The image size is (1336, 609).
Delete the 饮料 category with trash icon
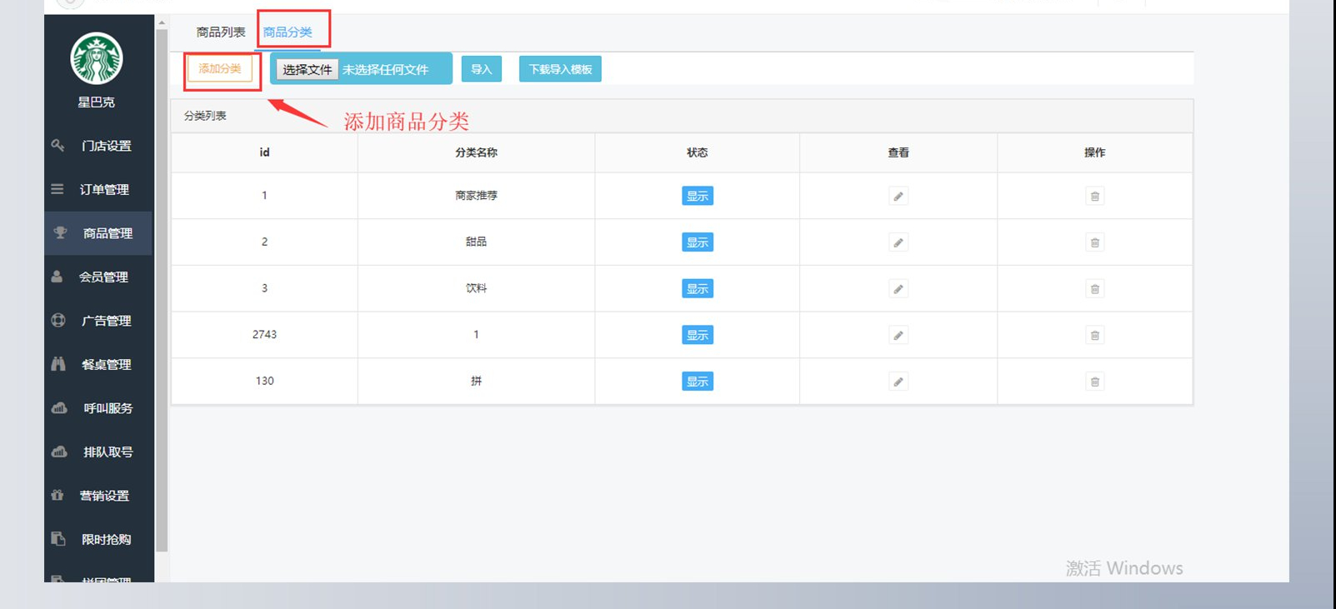coord(1095,289)
